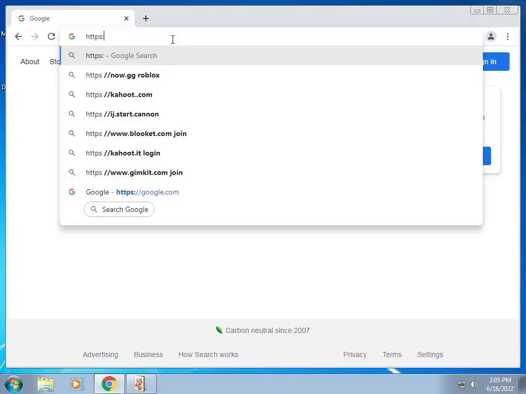The width and height of the screenshot is (526, 394).
Task: Go back with the browser back arrow
Action: coord(18,36)
